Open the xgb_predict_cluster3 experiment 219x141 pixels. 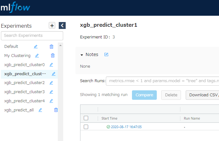click(x=25, y=92)
